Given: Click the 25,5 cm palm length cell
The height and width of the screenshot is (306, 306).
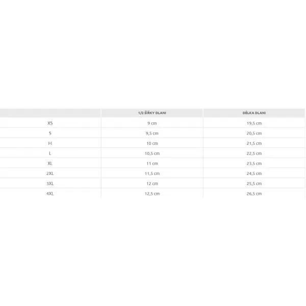Looking at the screenshot, I should pyautogui.click(x=254, y=184).
